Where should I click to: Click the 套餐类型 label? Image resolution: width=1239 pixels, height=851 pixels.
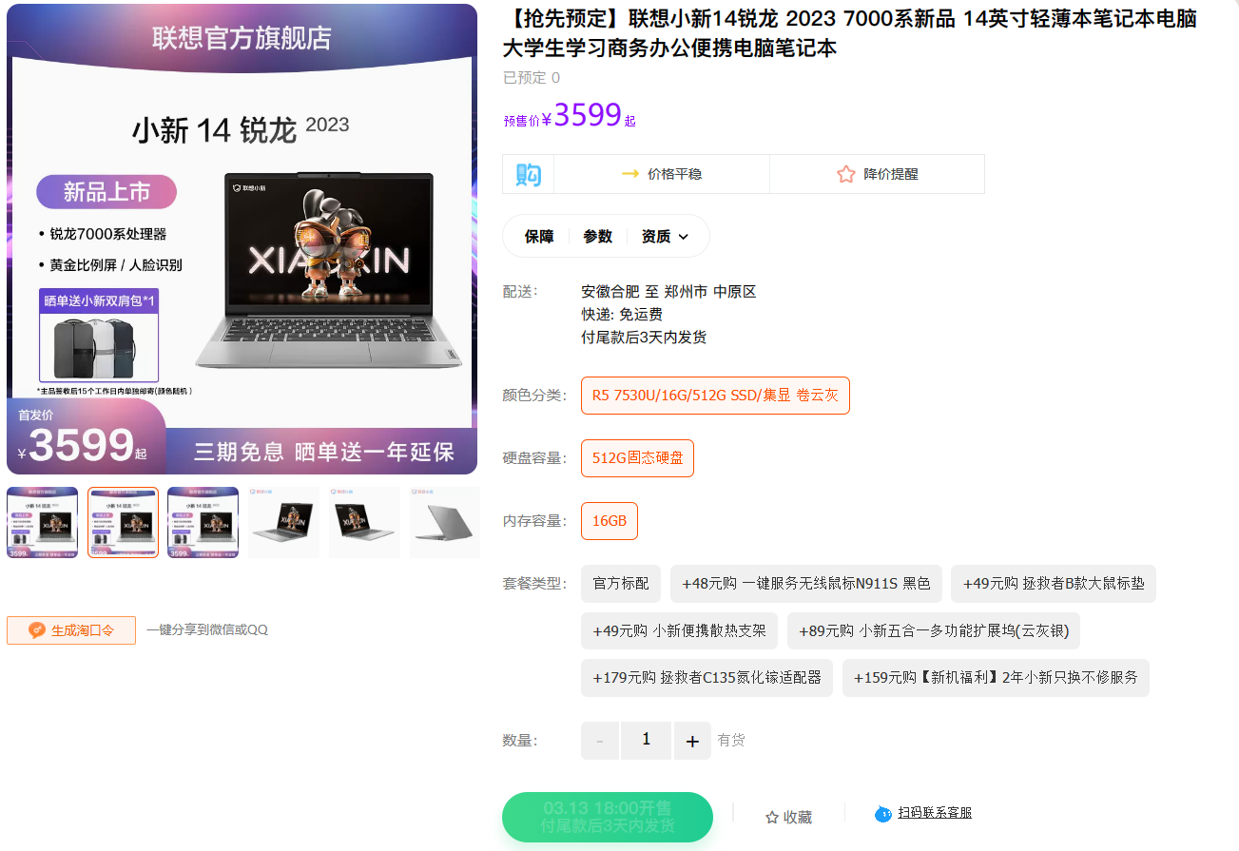point(535,583)
